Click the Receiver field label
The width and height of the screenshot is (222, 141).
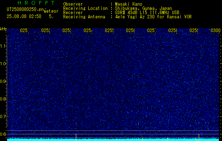coord(73,13)
